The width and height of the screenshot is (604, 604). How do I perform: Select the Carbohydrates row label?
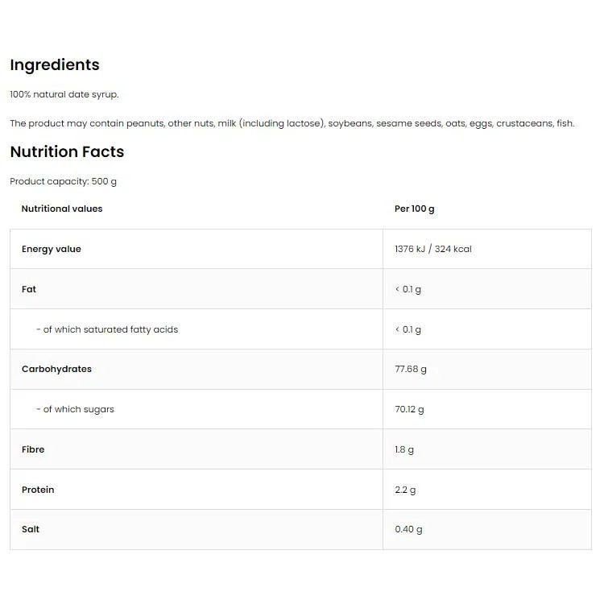[56, 369]
